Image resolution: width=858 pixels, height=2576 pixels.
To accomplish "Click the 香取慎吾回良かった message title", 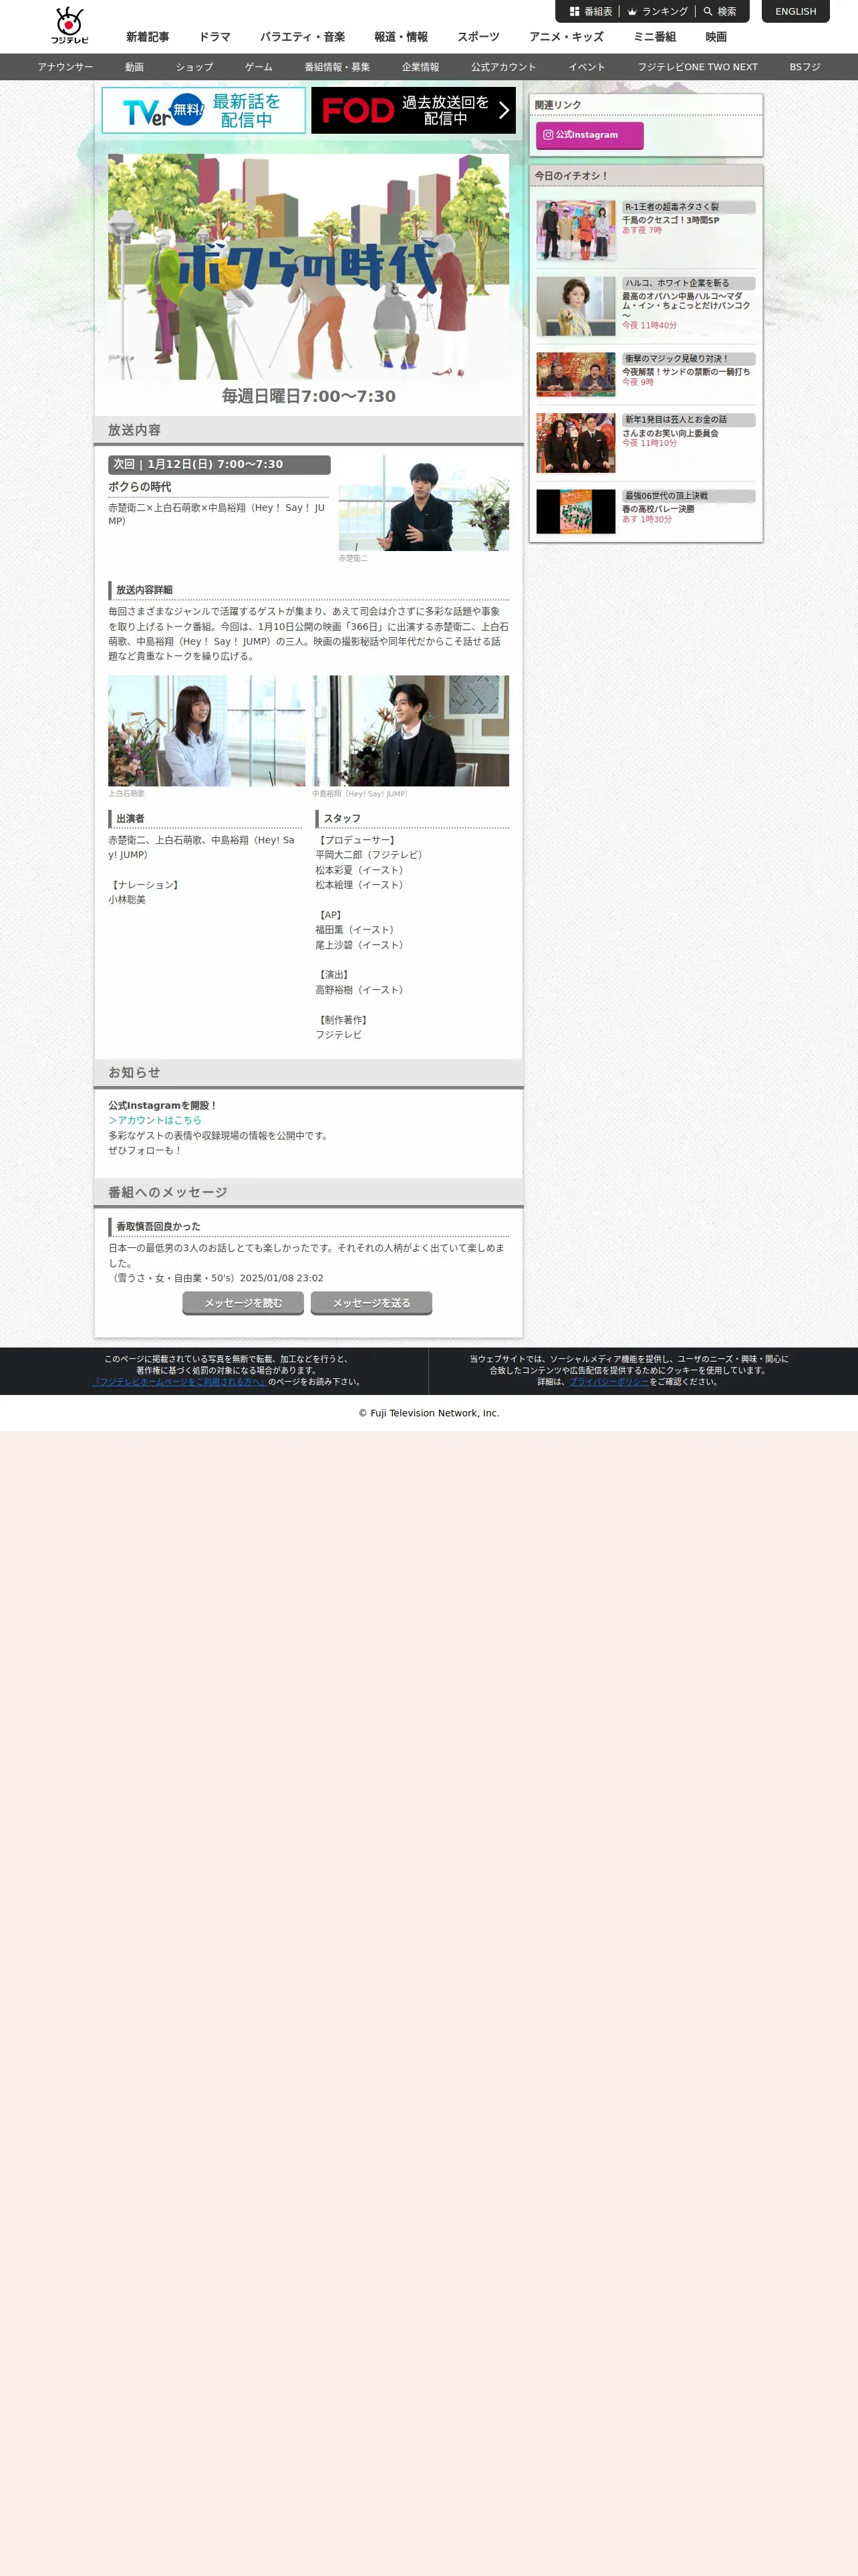I will point(158,1227).
